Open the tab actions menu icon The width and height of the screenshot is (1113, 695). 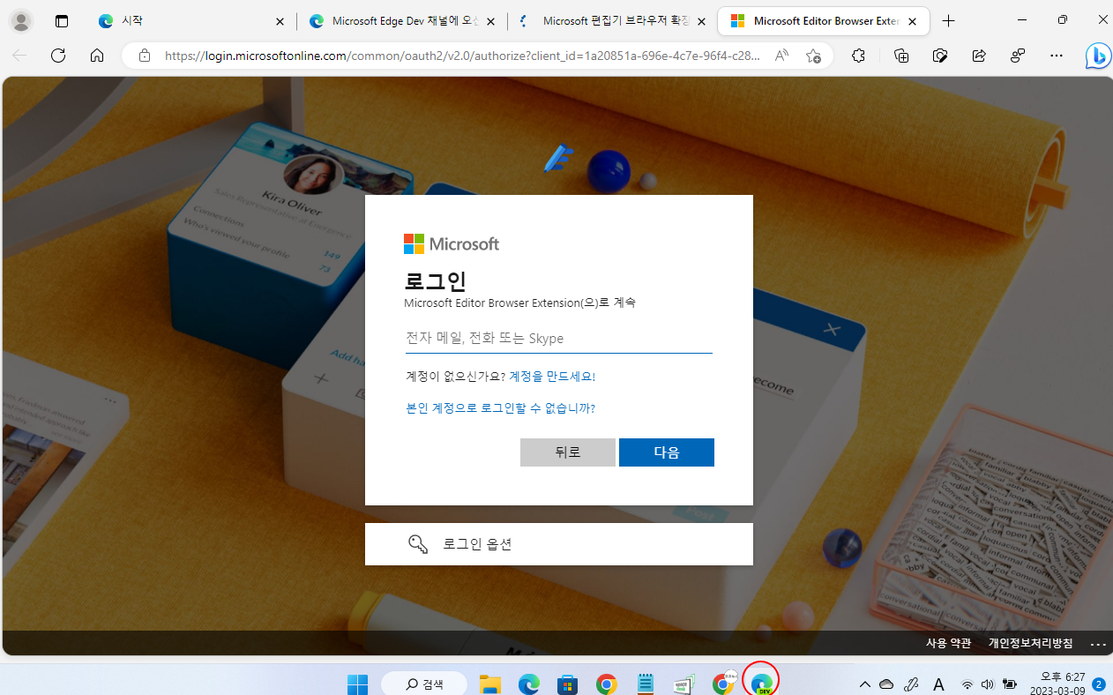61,21
